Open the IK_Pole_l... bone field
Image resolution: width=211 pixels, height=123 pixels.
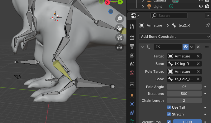[184, 79]
